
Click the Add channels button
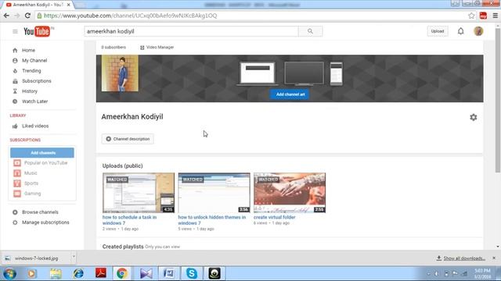pyautogui.click(x=42, y=153)
